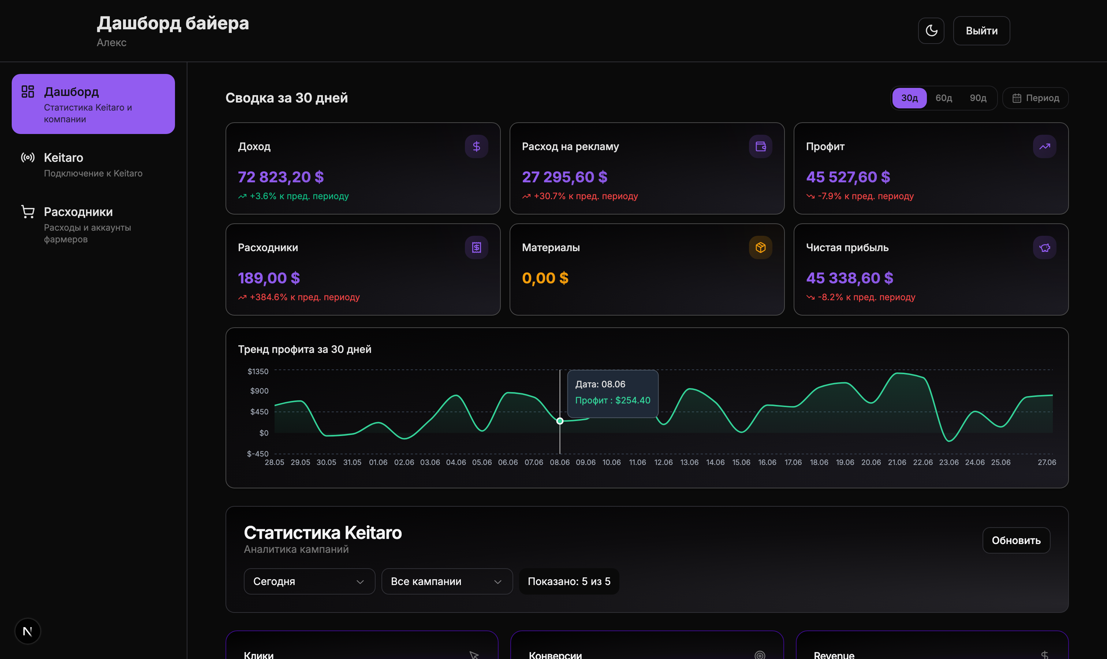Click the calendar icon in Период button
Screen dimensions: 1107x659
[x=1017, y=98]
